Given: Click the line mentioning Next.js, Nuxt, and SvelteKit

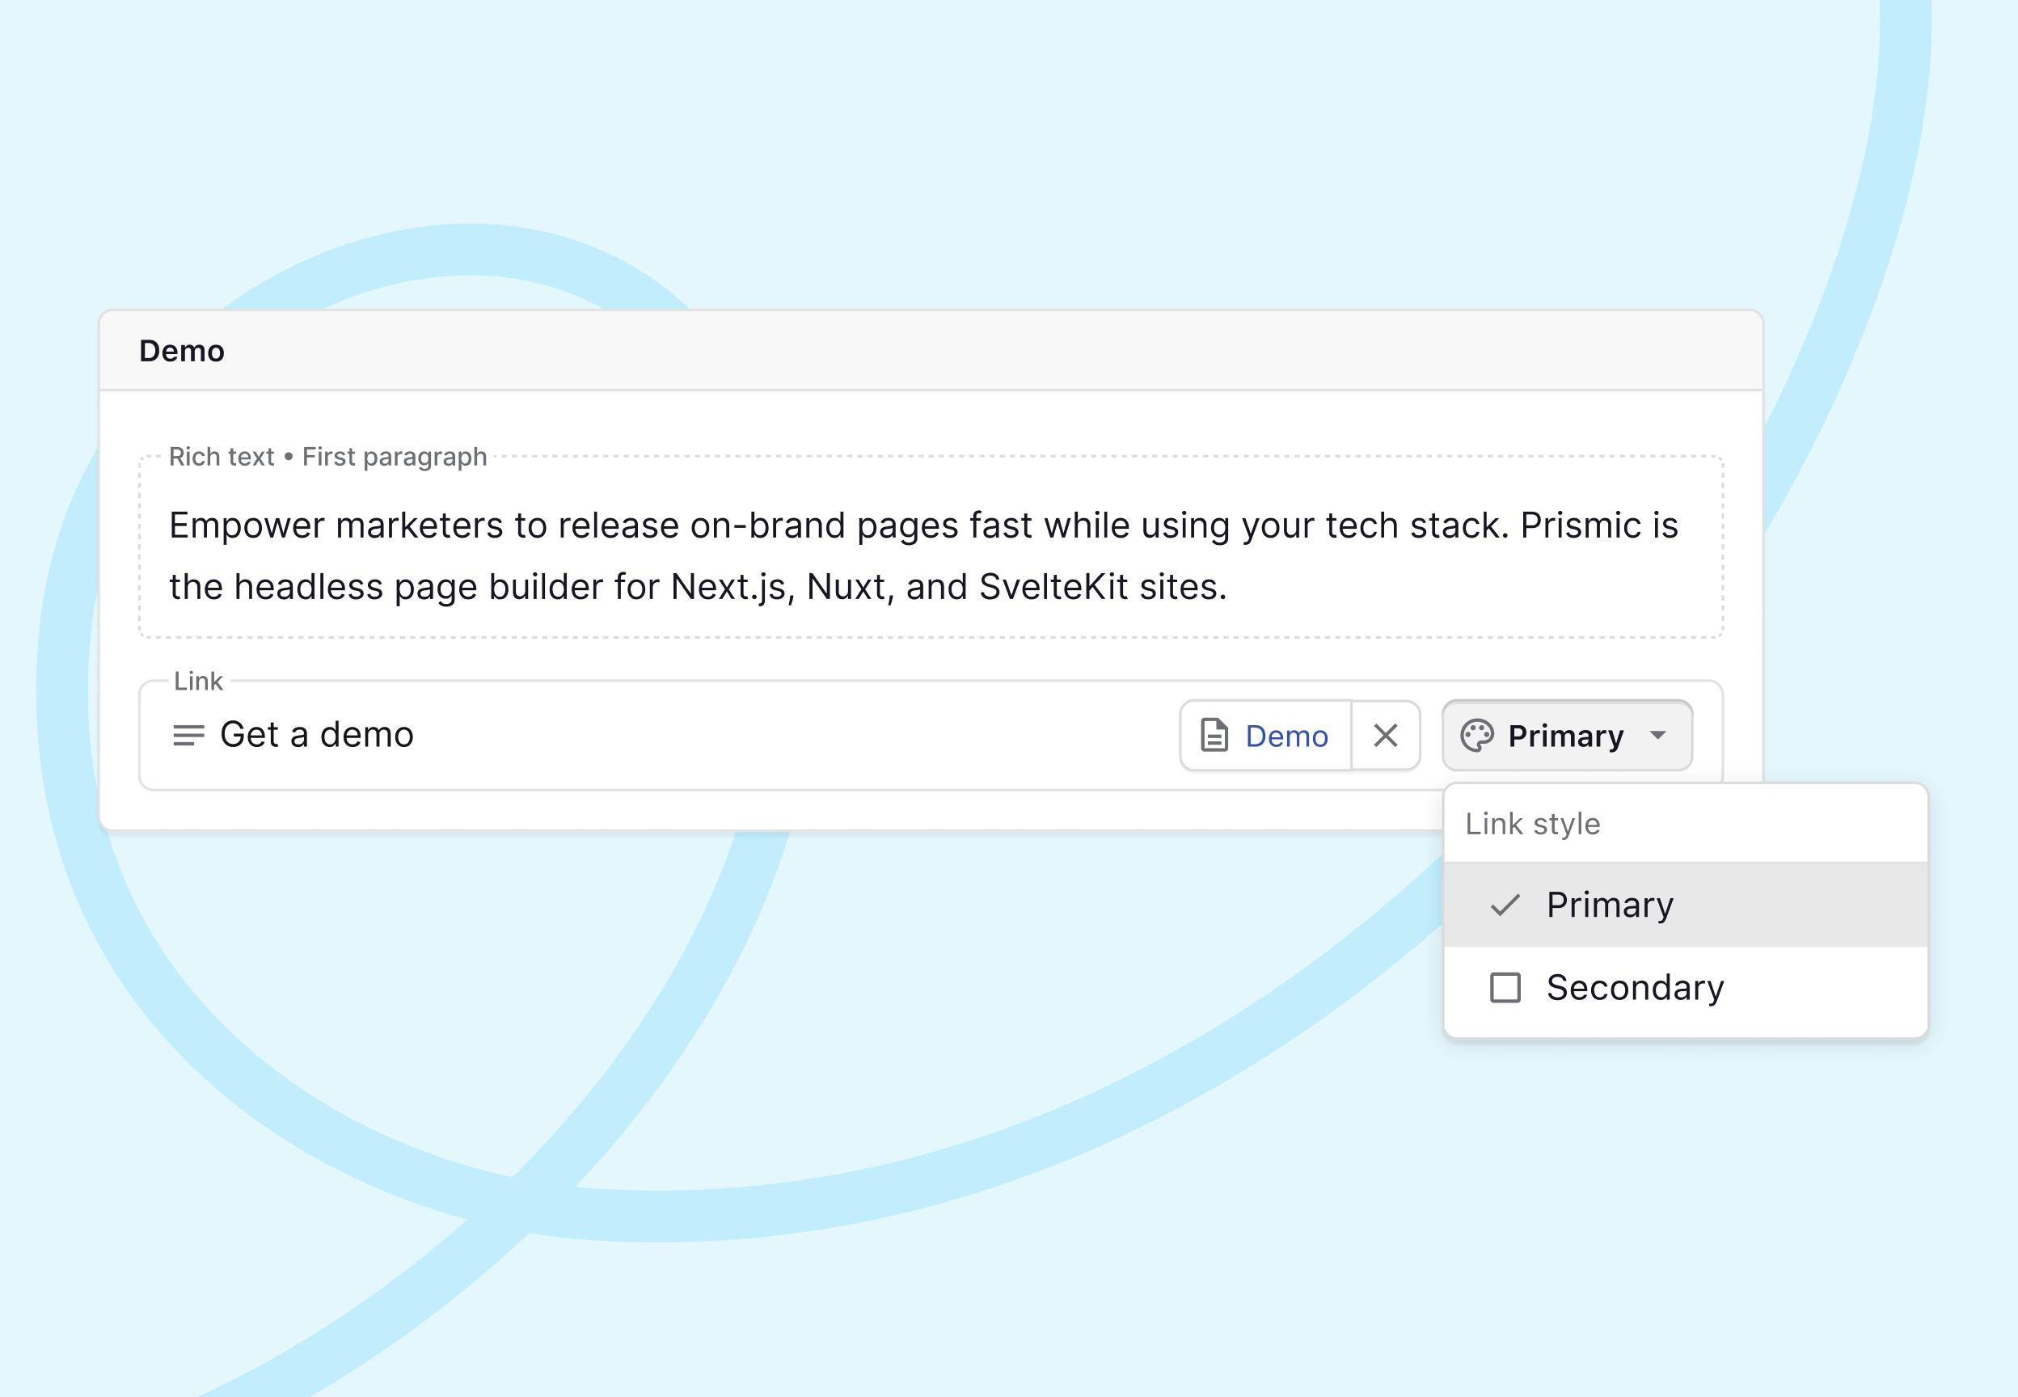Looking at the screenshot, I should (698, 586).
